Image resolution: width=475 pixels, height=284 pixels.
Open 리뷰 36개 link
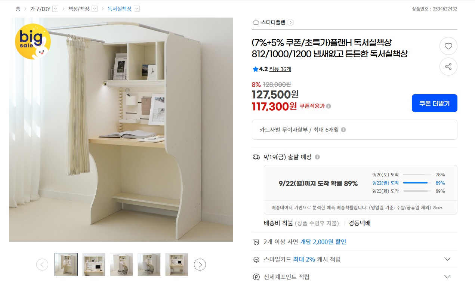pyautogui.click(x=280, y=69)
